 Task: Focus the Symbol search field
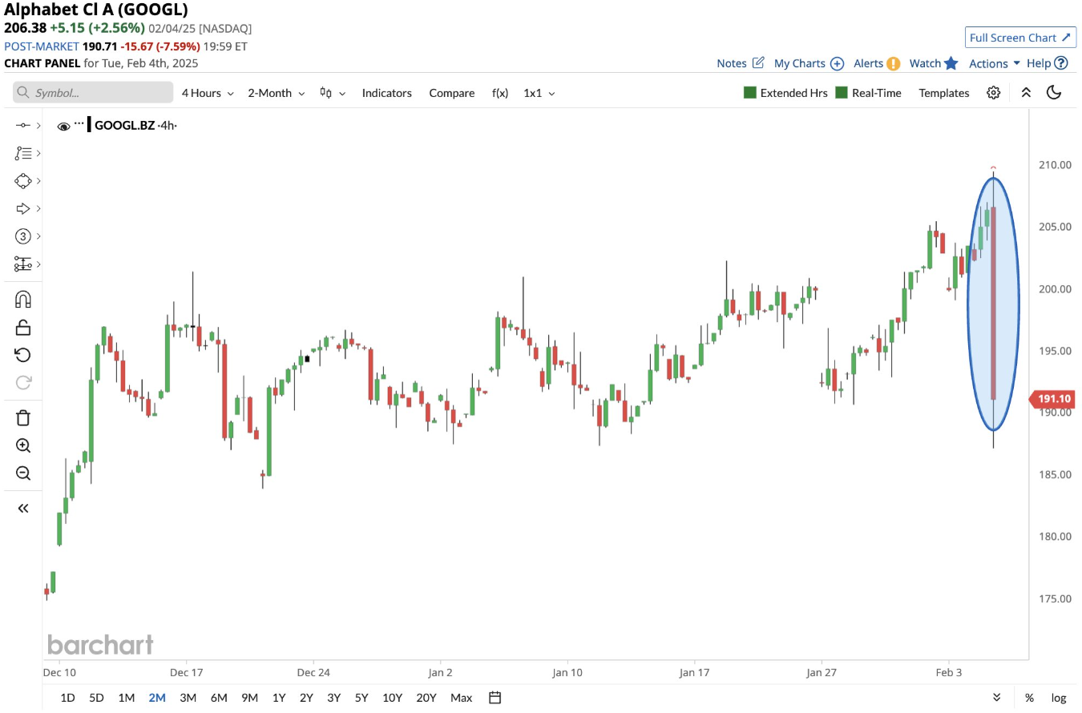[x=93, y=93]
